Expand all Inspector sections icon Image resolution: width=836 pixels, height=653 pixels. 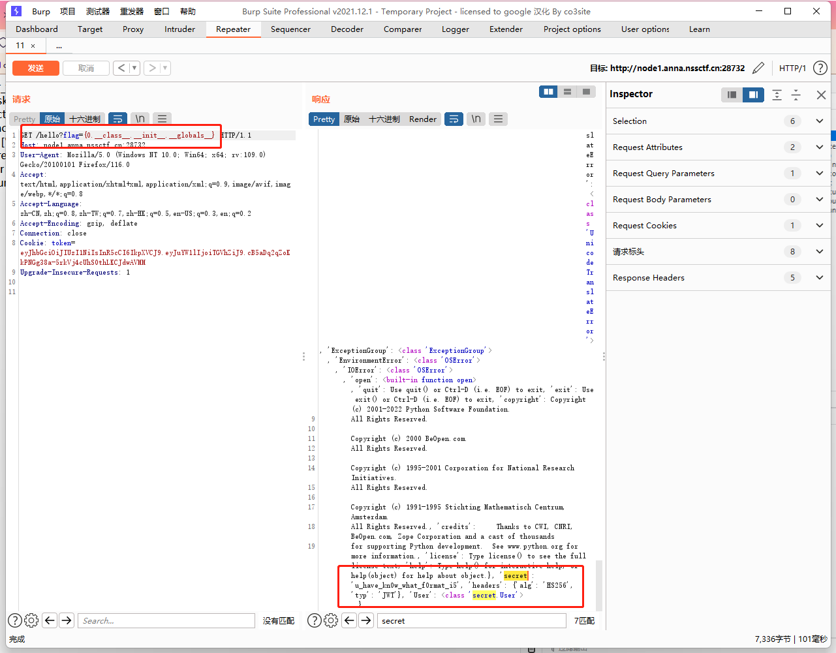click(777, 95)
